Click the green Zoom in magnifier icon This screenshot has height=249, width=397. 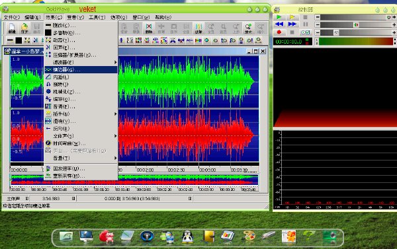click(x=248, y=28)
